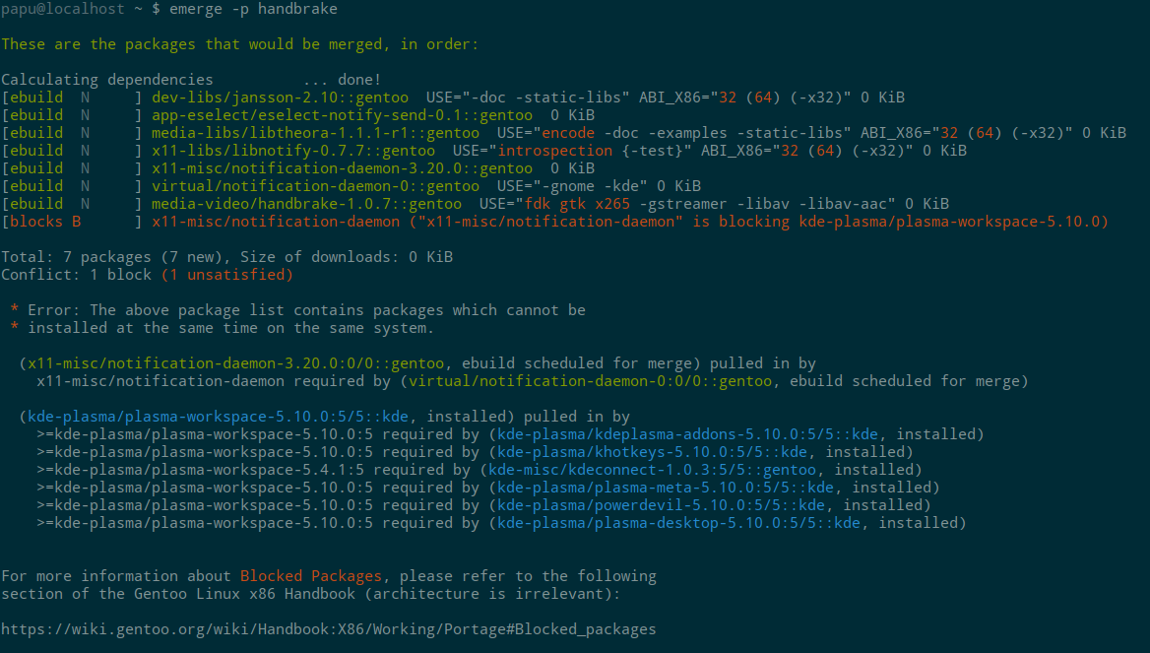Click the kde-plasma/khotkeys-5.10.0 package text
The width and height of the screenshot is (1150, 653).
pyautogui.click(x=652, y=452)
